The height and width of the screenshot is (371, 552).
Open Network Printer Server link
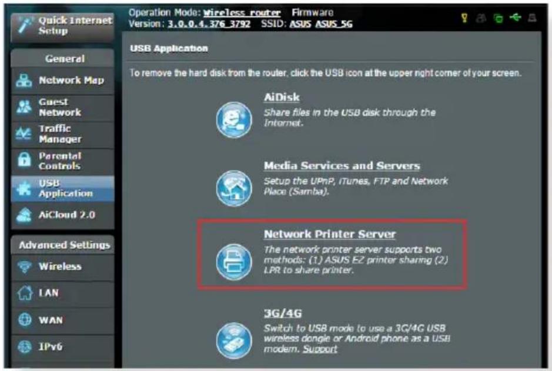coord(330,234)
